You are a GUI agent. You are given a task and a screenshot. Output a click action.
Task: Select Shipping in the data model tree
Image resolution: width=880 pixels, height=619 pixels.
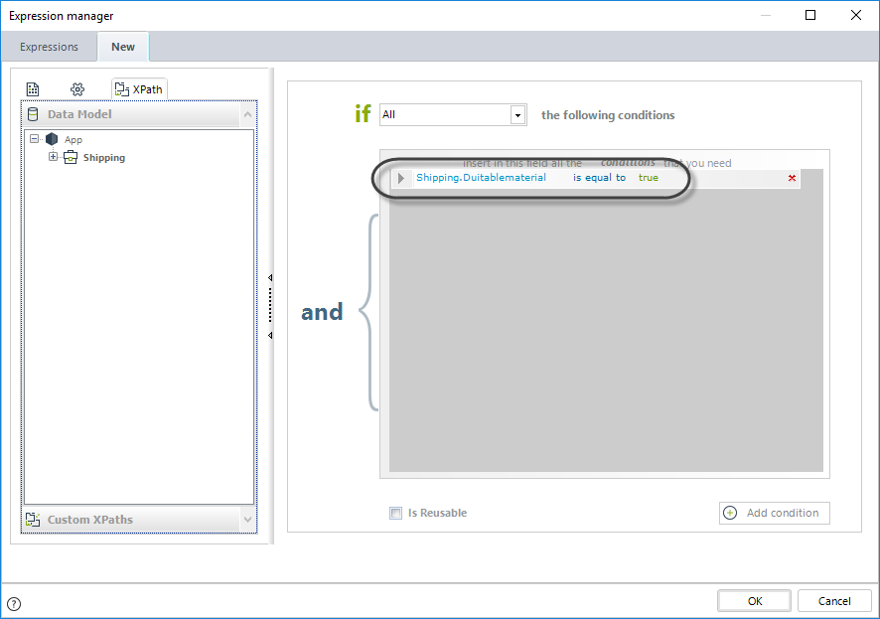tap(104, 158)
